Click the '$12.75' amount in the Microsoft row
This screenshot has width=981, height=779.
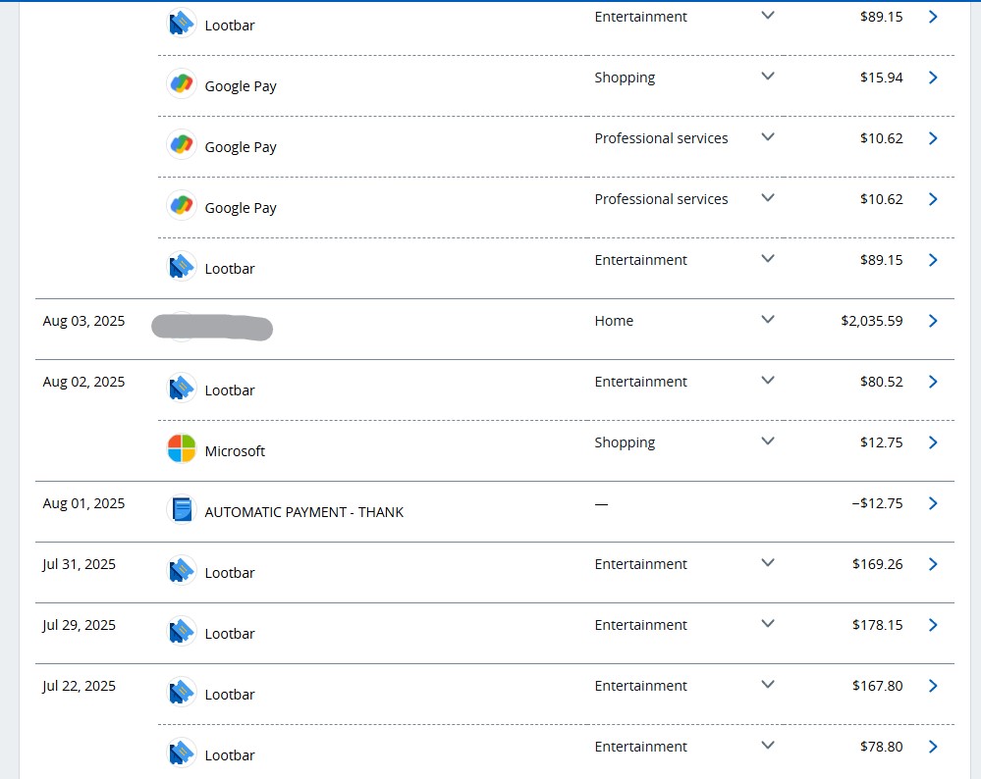click(x=881, y=442)
